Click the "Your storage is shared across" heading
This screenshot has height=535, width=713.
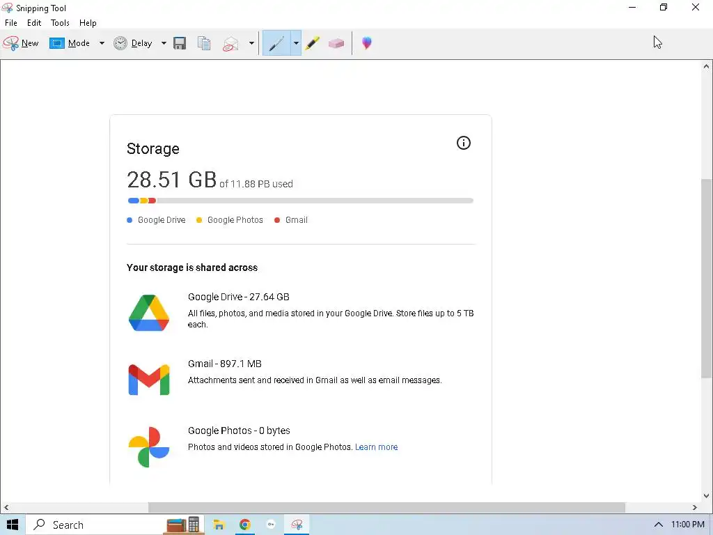click(x=192, y=267)
